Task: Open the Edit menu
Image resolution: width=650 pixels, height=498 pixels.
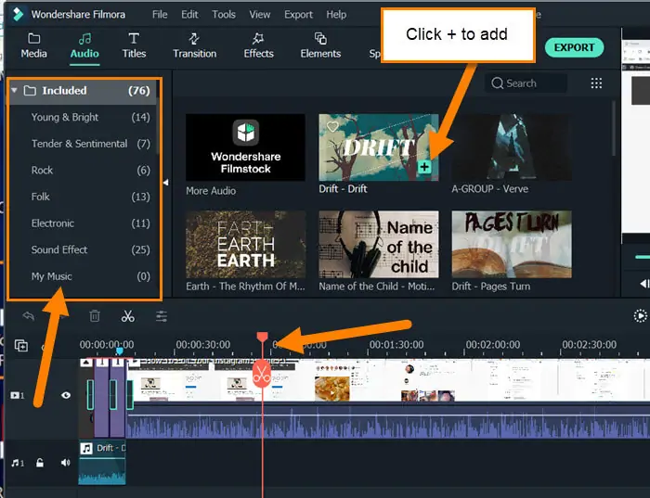Action: [x=189, y=15]
